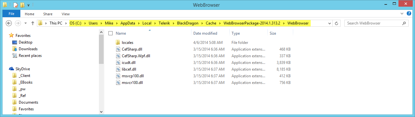Click the New folder quick access icon

click(22, 5)
